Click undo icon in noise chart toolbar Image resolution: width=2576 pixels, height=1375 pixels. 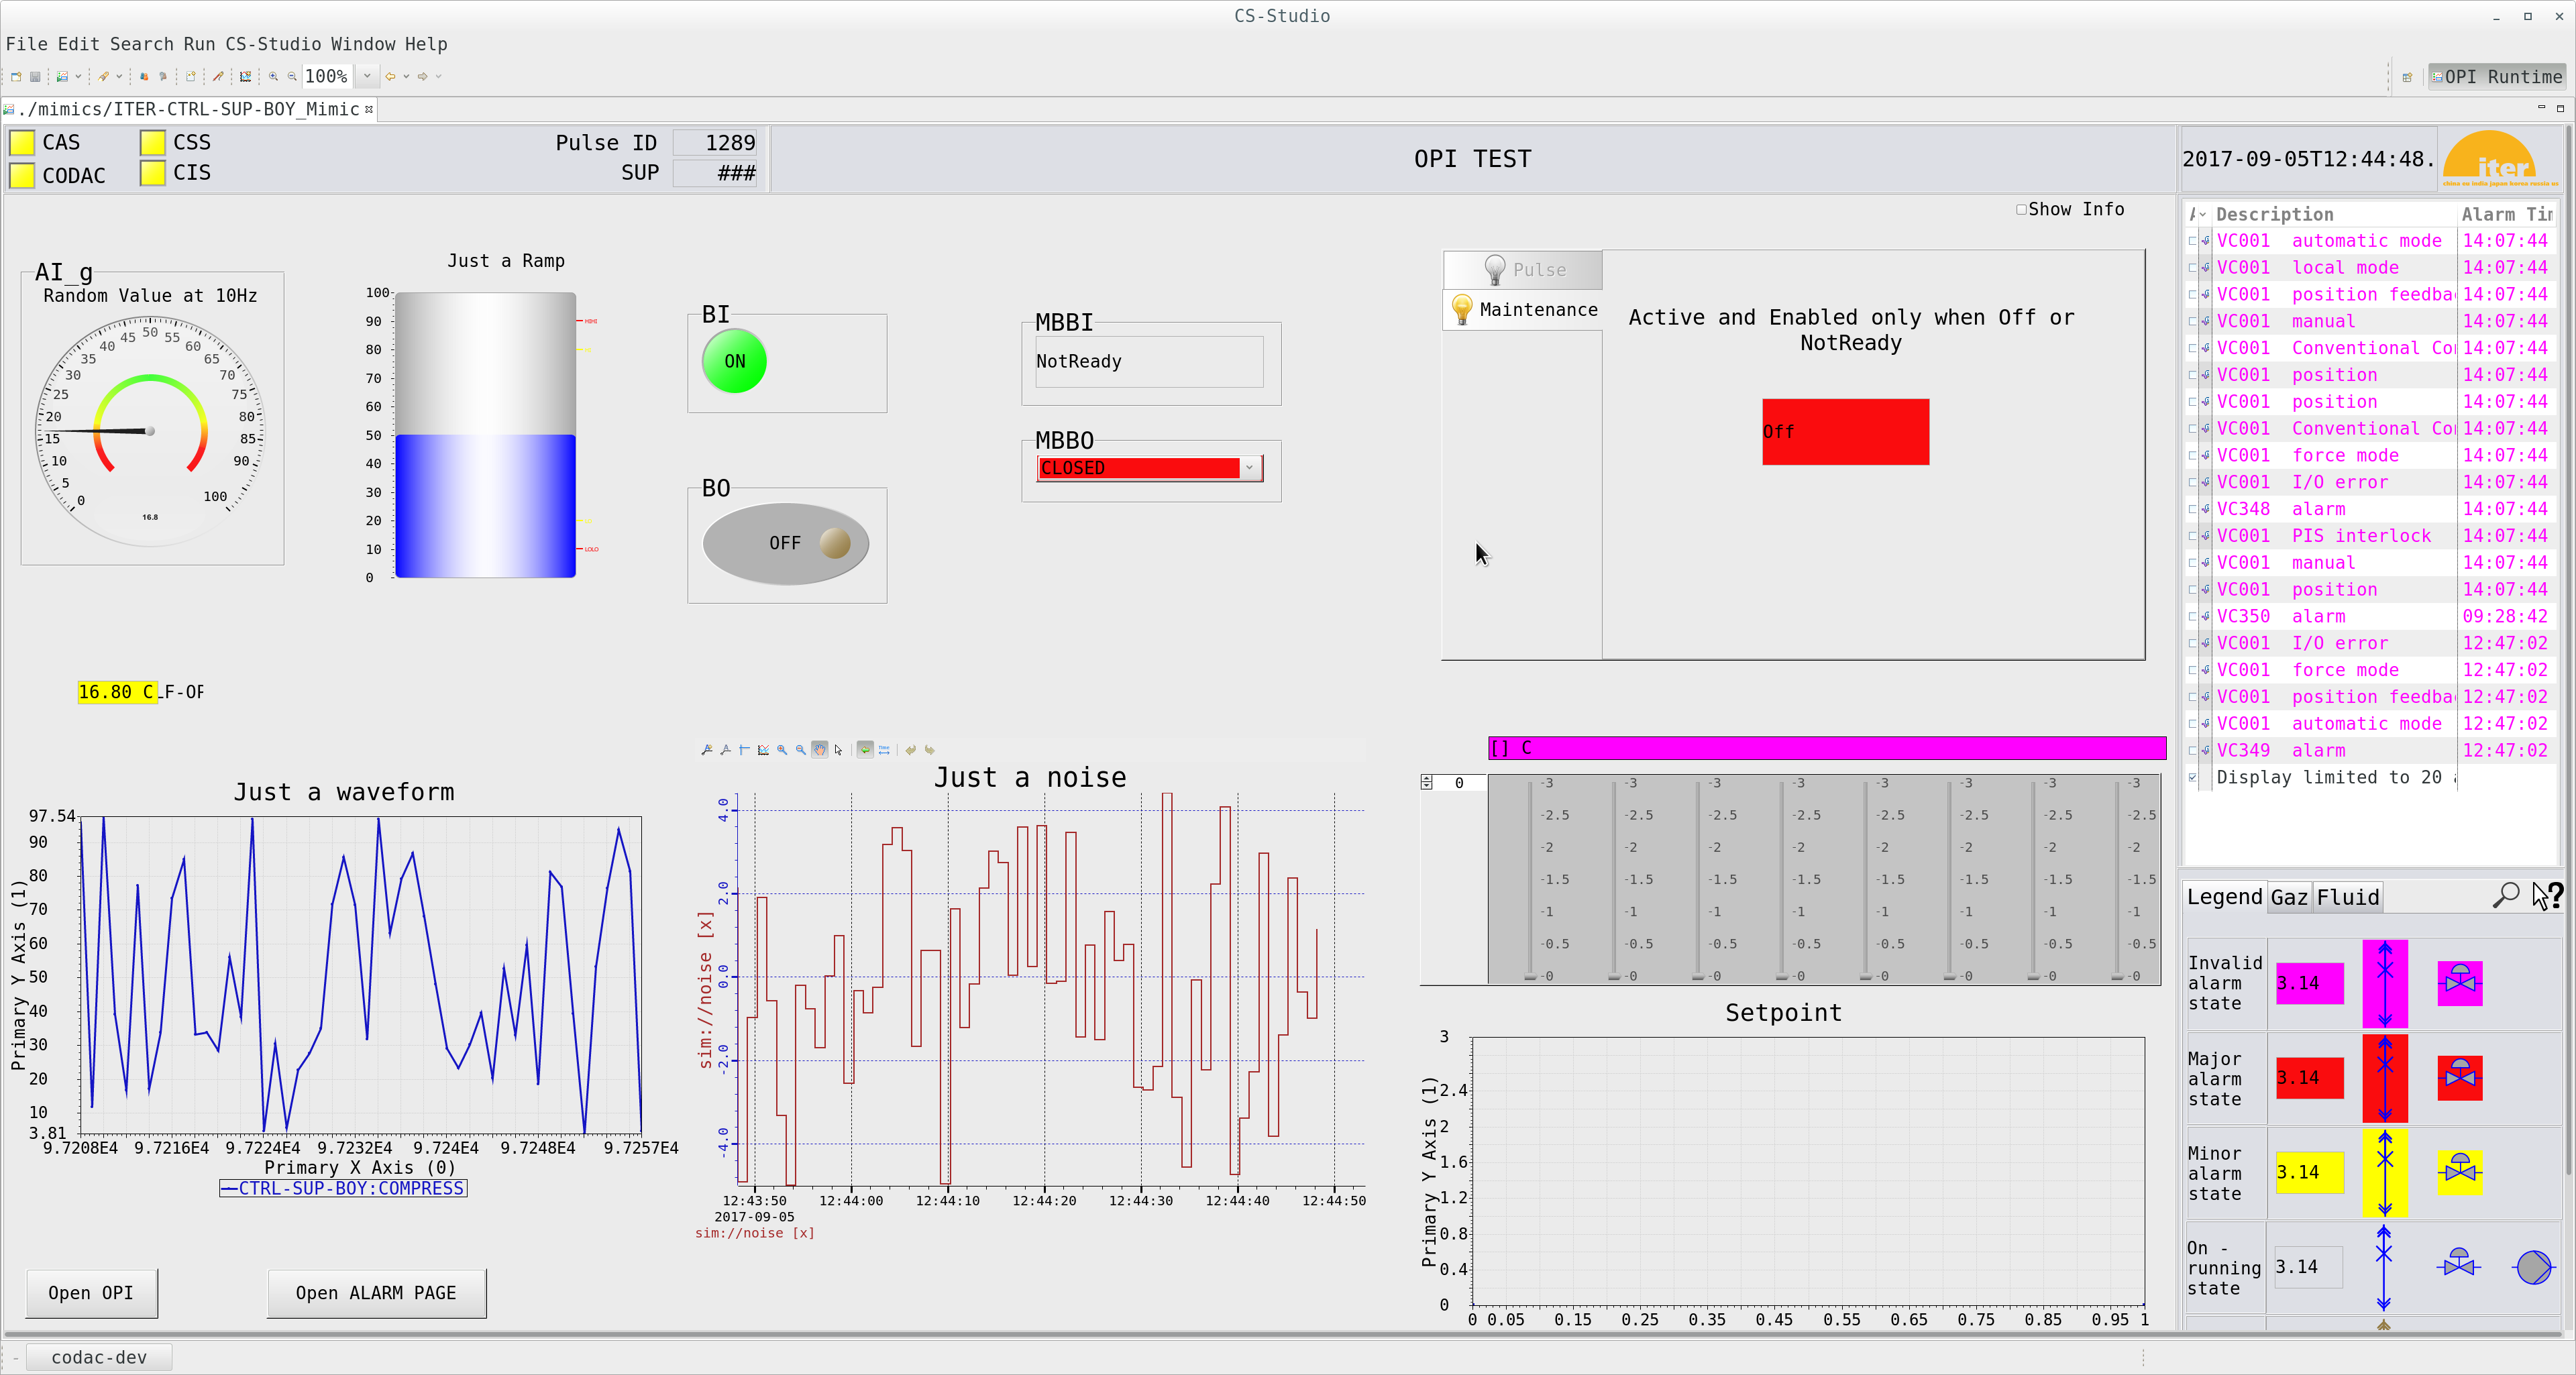[911, 750]
